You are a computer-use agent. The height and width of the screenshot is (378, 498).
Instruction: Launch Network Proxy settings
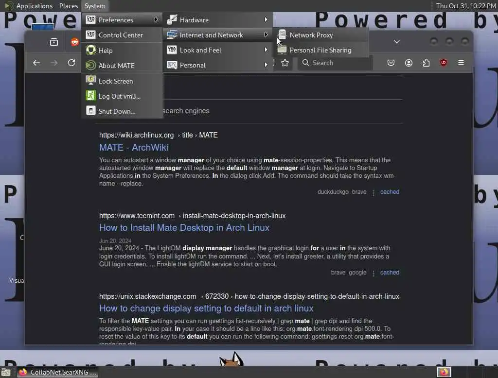pyautogui.click(x=321, y=35)
